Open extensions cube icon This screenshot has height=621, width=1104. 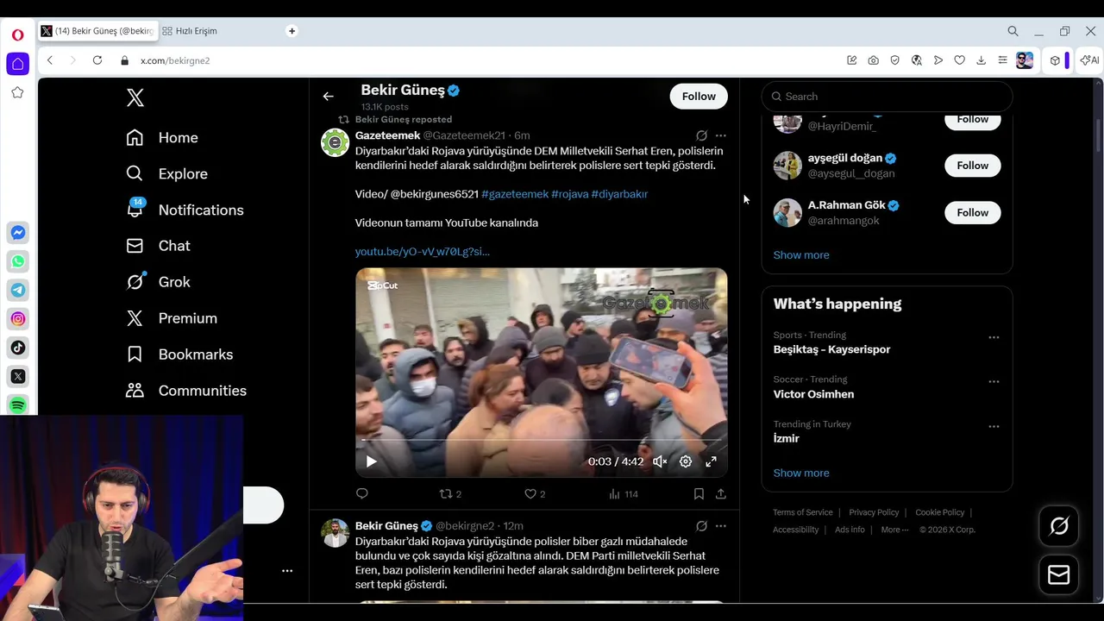click(1055, 60)
